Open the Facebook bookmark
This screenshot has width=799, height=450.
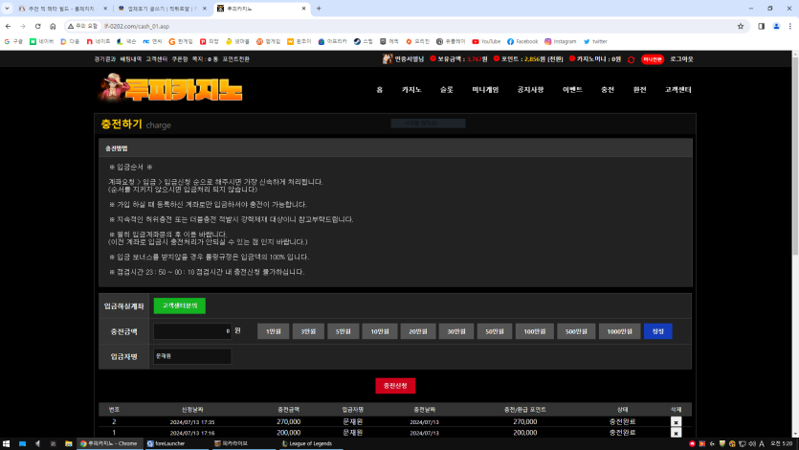point(522,41)
